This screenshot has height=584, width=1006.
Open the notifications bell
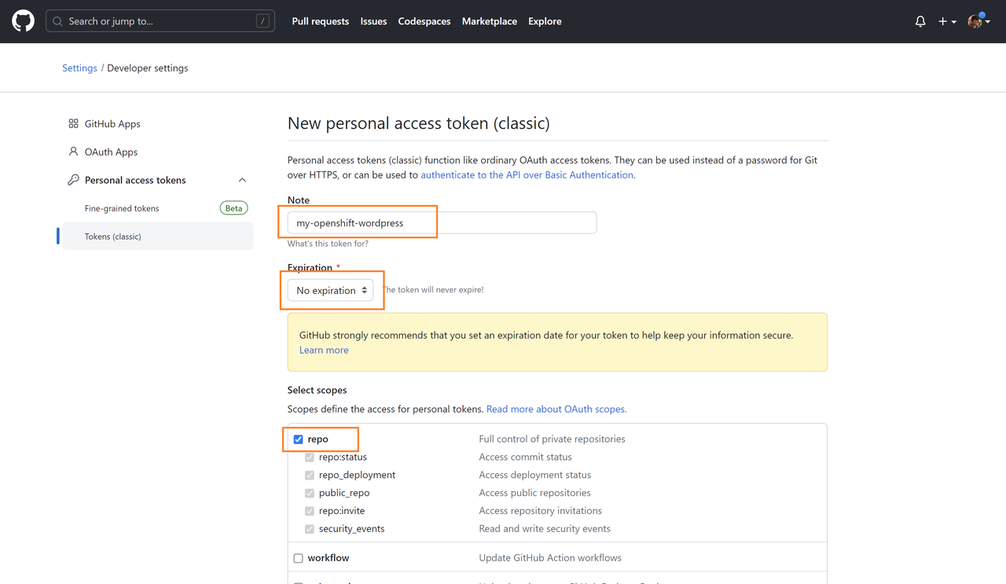pyautogui.click(x=920, y=21)
